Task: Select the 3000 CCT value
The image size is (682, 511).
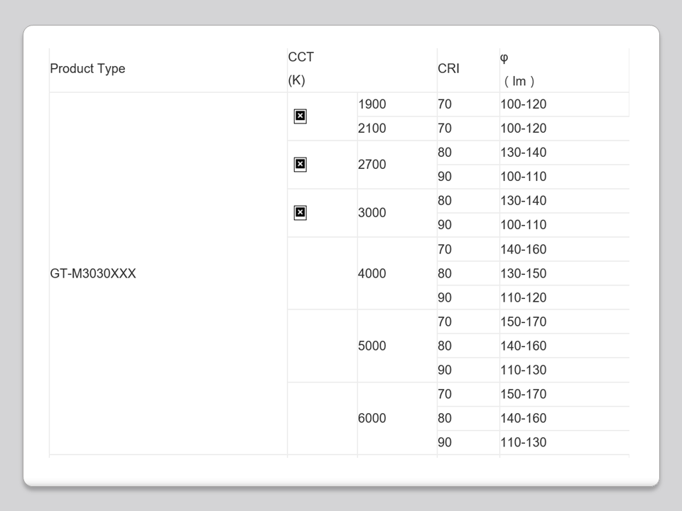Action: pyautogui.click(x=372, y=213)
